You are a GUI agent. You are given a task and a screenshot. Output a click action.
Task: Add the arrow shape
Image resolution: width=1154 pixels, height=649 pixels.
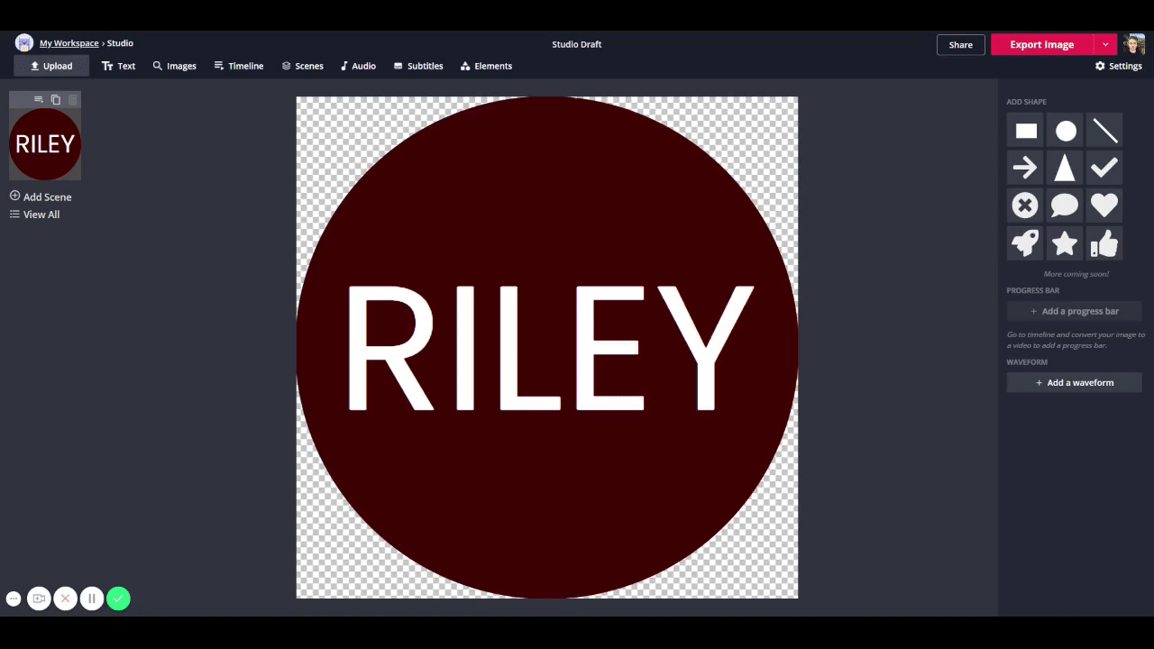(x=1025, y=168)
